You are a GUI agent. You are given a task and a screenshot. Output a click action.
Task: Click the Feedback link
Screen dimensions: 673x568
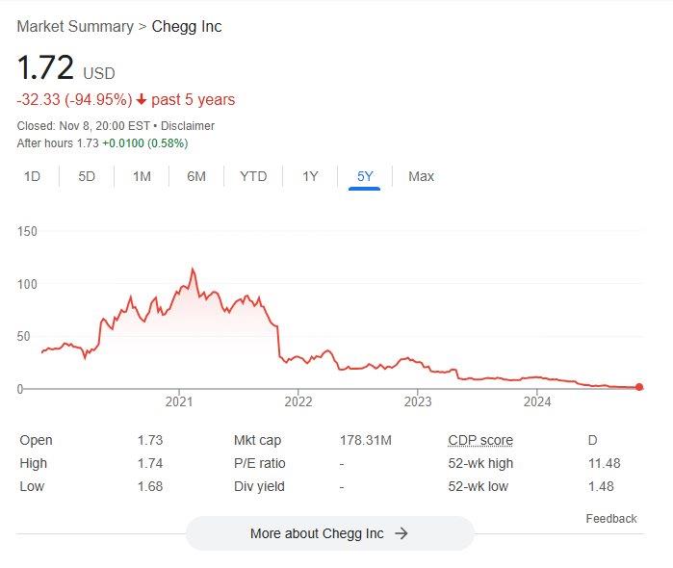[611, 519]
